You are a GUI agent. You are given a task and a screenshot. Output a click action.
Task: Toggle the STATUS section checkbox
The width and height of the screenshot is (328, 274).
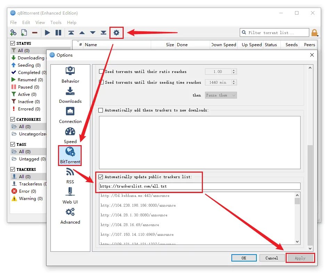pos(13,43)
